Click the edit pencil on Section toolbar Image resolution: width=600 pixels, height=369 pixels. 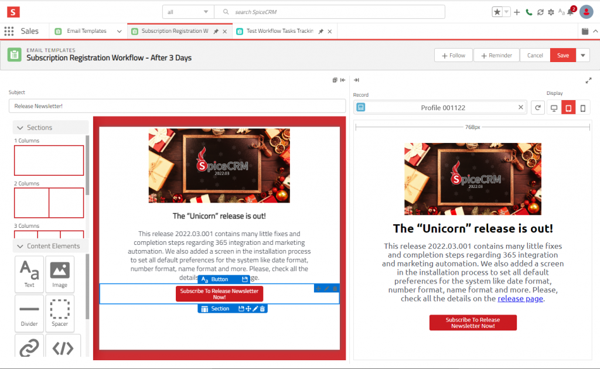[x=255, y=309]
